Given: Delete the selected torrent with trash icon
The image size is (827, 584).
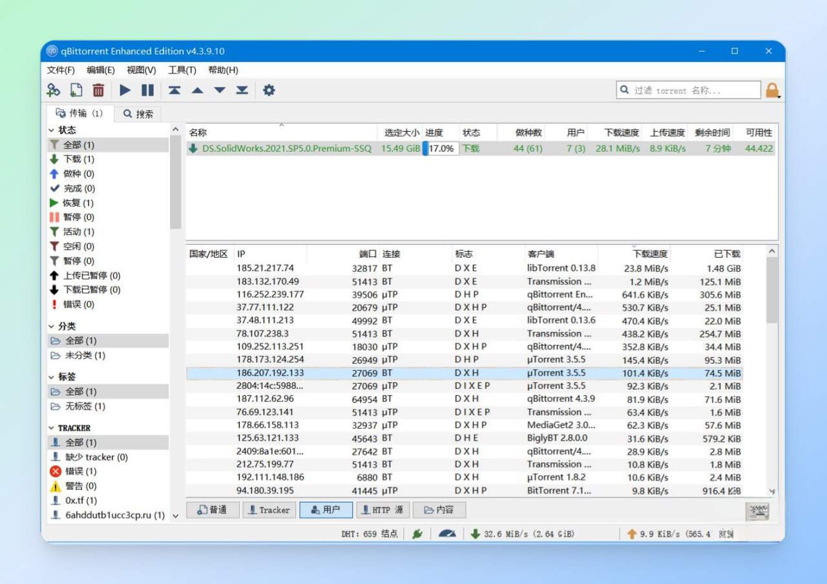Looking at the screenshot, I should point(98,90).
